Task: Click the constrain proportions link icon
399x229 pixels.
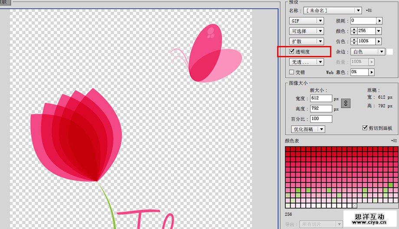Action: click(346, 103)
